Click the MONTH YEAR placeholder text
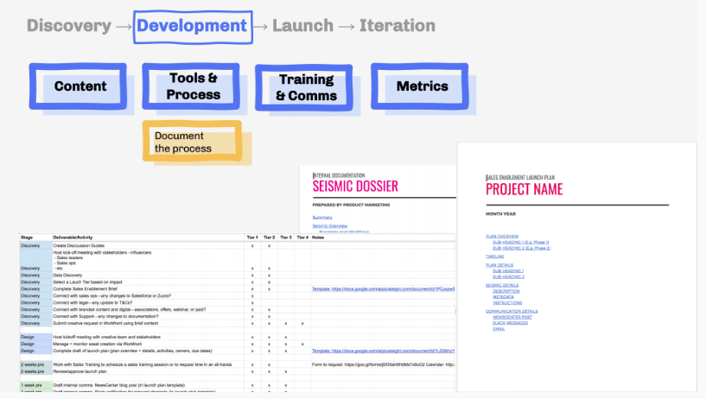Image resolution: width=706 pixels, height=399 pixels. click(x=500, y=214)
